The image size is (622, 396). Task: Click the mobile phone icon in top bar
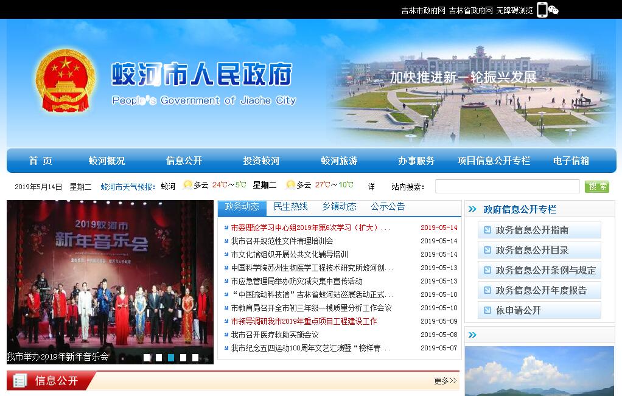542,10
